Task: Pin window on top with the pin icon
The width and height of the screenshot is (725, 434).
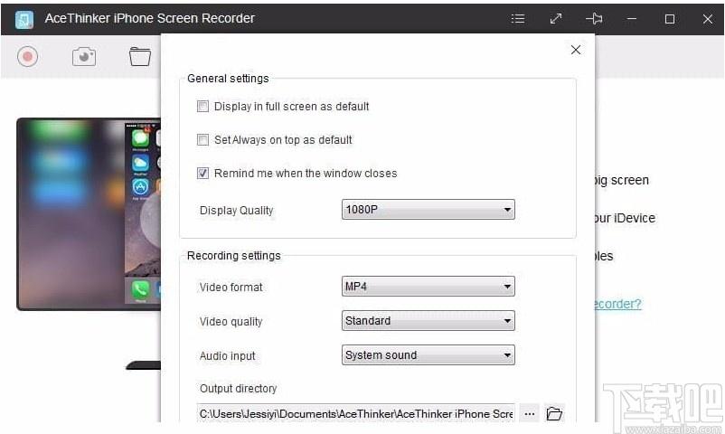Action: click(x=594, y=18)
